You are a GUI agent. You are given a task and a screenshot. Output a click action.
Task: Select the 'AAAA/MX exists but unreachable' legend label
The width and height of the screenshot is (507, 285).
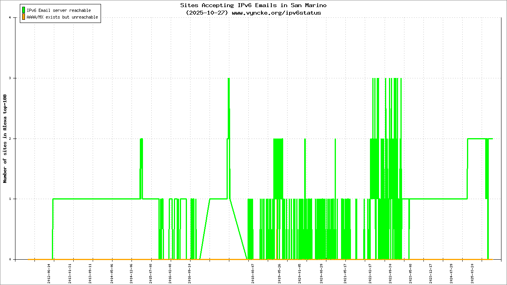[62, 17]
